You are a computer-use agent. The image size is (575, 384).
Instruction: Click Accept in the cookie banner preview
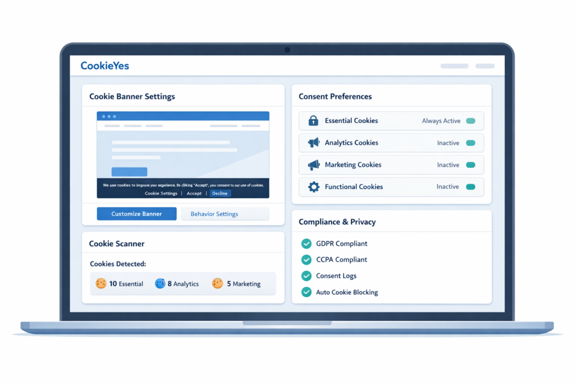194,193
